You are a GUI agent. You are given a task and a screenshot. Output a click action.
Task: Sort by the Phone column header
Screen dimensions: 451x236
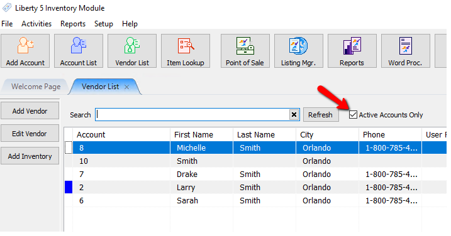391,135
